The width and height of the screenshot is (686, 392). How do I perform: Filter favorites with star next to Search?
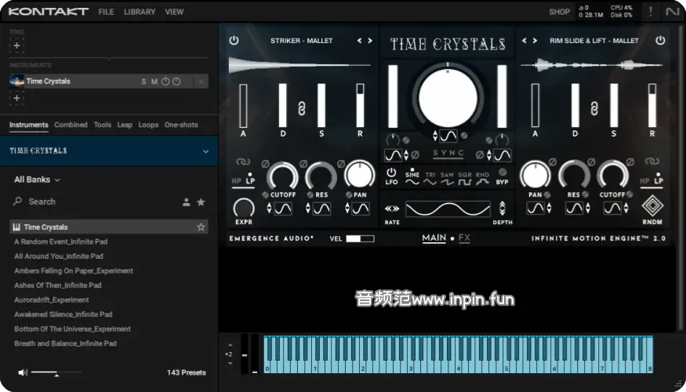pos(201,202)
